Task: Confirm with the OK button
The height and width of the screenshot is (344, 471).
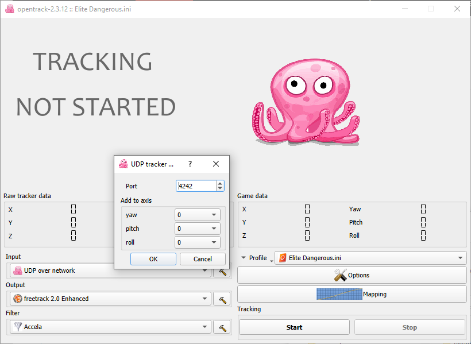Action: [x=153, y=259]
